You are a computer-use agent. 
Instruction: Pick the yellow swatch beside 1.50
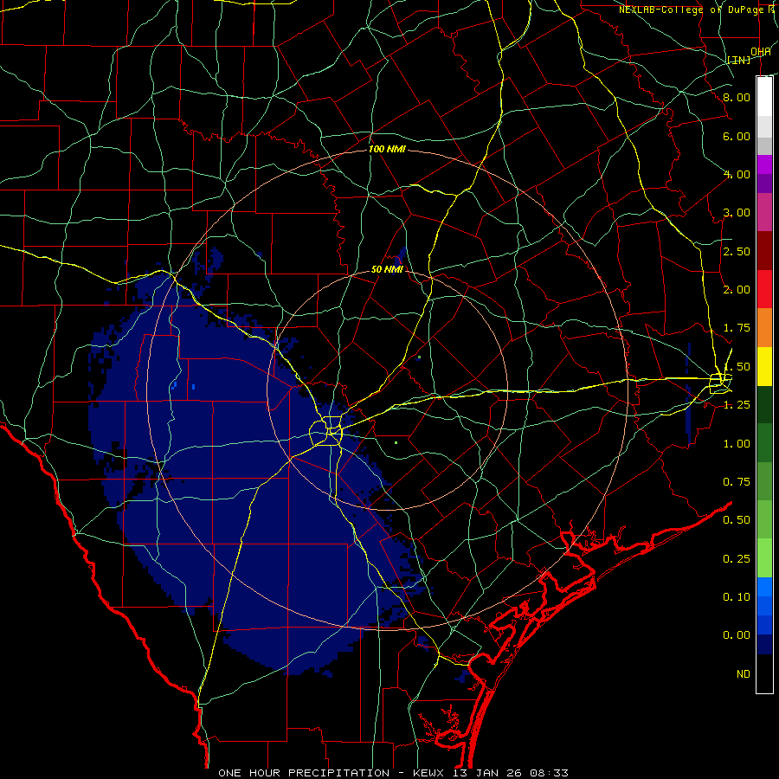coord(764,366)
